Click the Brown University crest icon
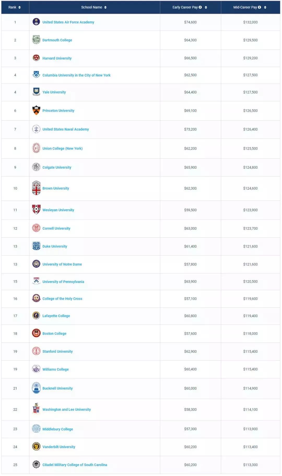The image size is (282, 476). click(x=36, y=188)
